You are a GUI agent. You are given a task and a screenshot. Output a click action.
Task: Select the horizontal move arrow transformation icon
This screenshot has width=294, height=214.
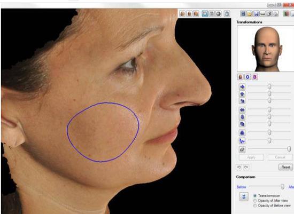pos(242,87)
